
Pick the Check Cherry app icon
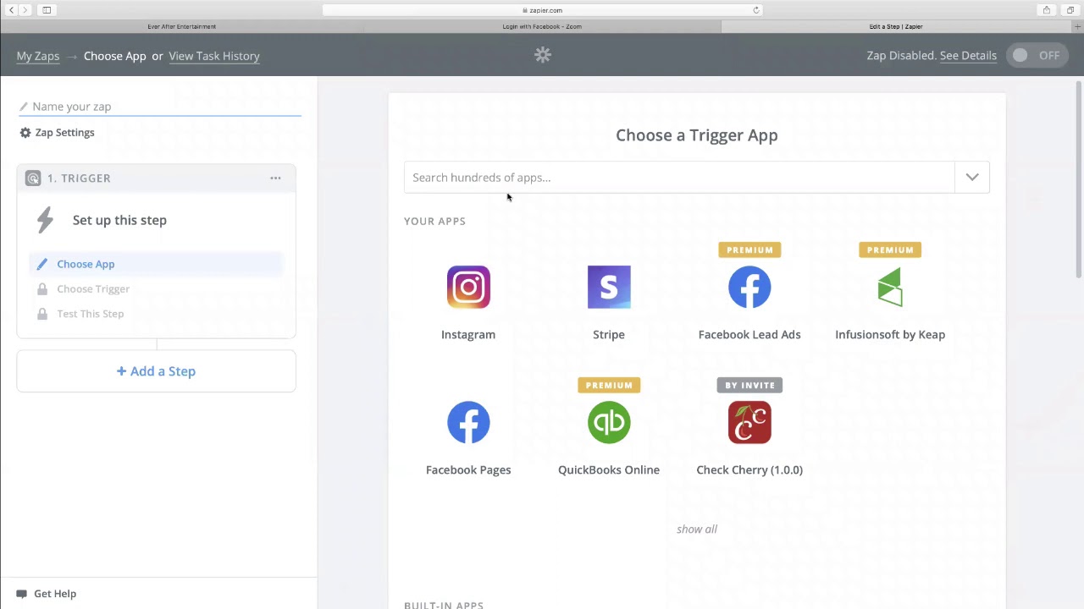click(x=749, y=423)
